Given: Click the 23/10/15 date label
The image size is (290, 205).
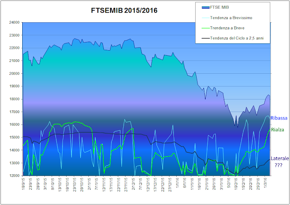Looking at the screenshot, I should (x=75, y=185).
